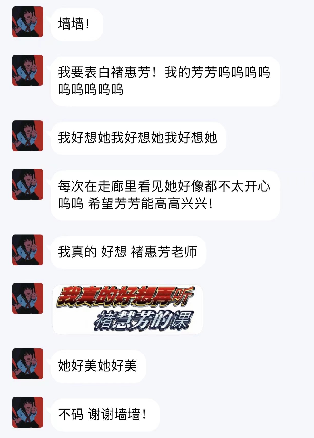This screenshot has width=314, height=438.
Task: Select the 我真的 好想 褚惠芳老师 bubble
Action: click(128, 252)
